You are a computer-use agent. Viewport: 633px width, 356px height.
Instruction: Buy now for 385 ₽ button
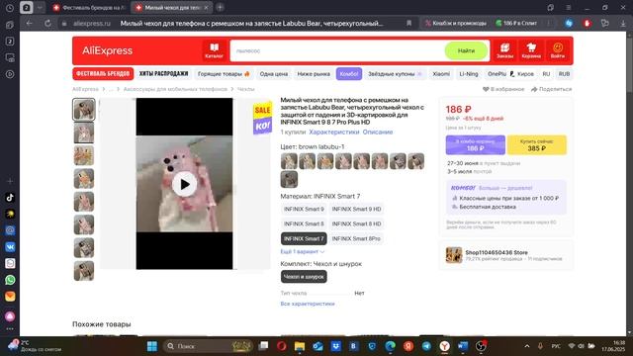pos(536,145)
